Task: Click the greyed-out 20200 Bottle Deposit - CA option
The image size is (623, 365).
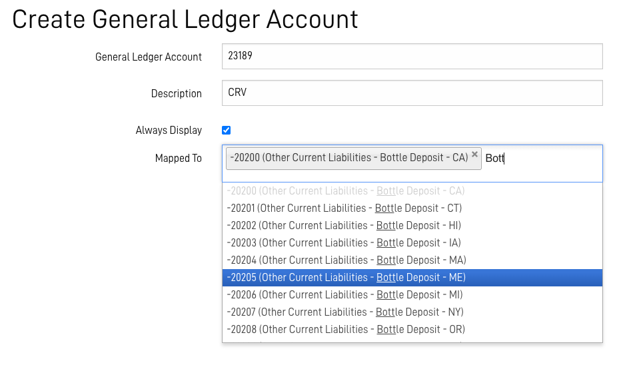Action: point(412,191)
